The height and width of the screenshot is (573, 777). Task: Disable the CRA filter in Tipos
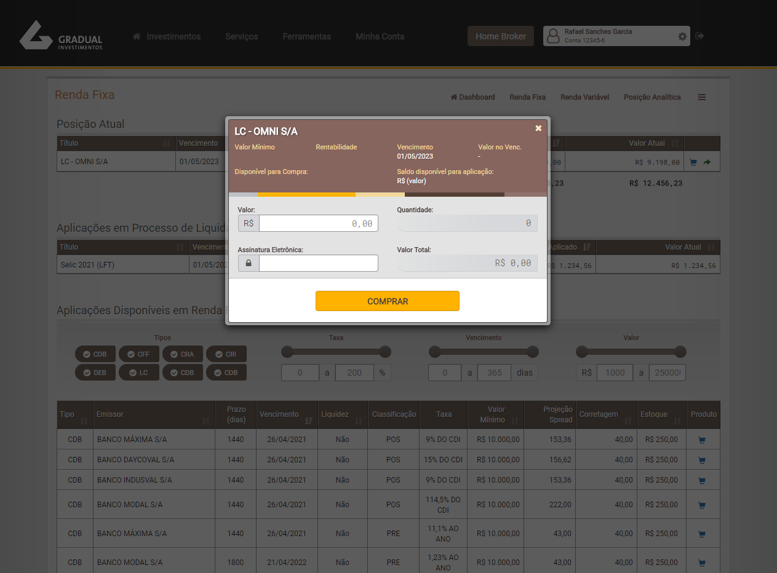(x=183, y=354)
